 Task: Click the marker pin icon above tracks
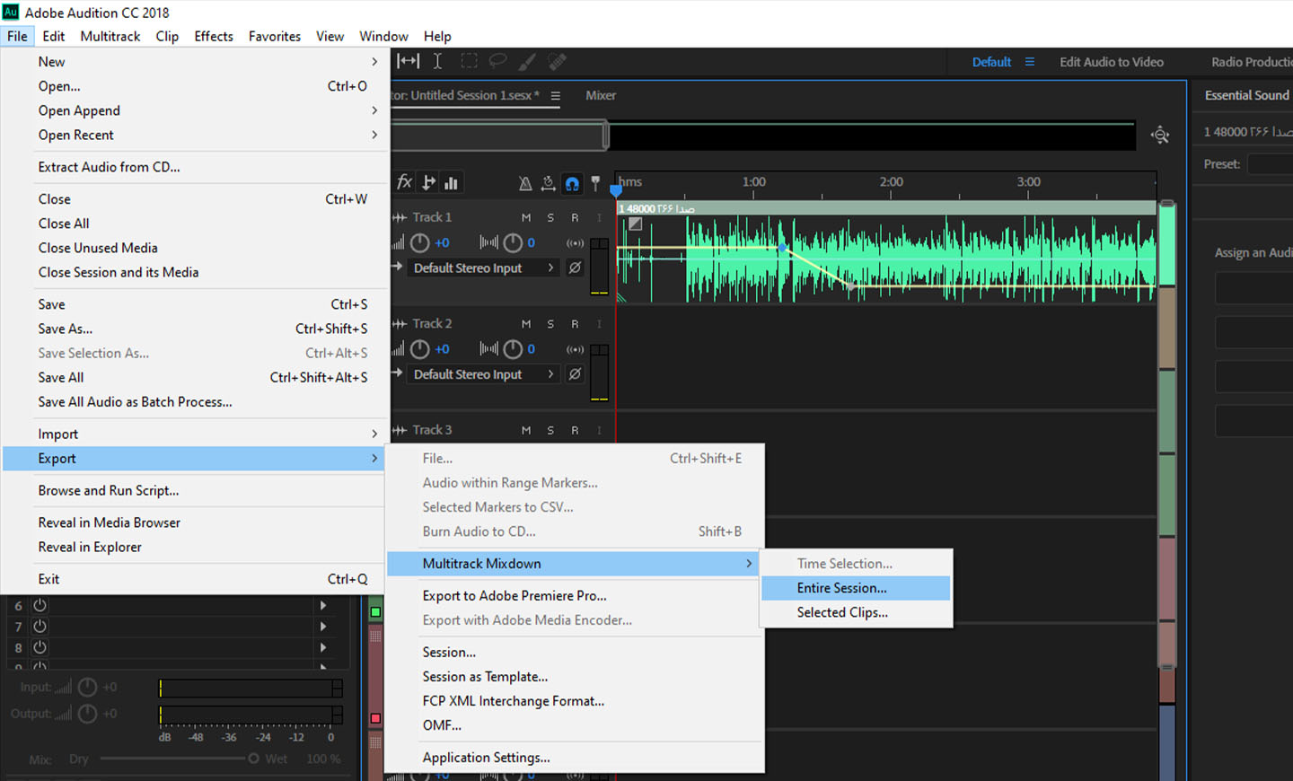point(594,183)
